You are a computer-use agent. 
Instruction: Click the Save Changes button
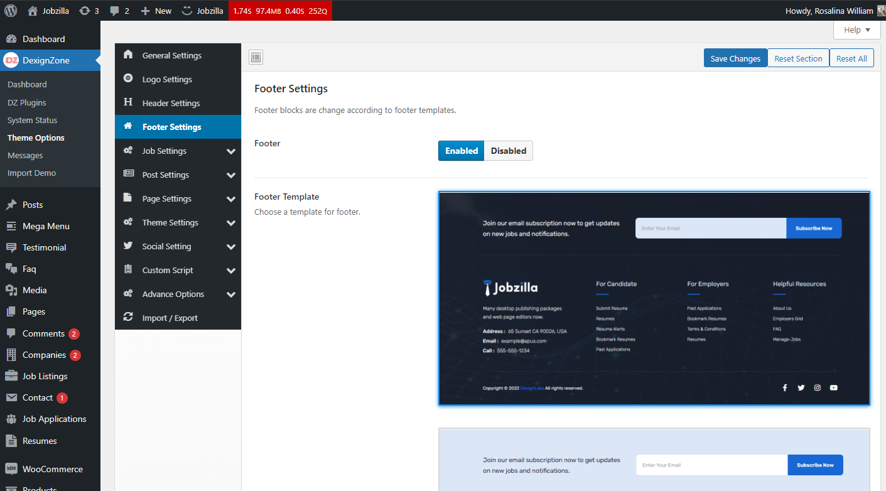click(x=735, y=58)
